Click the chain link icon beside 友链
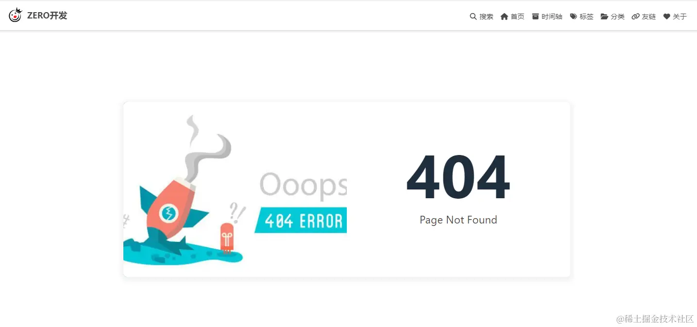The width and height of the screenshot is (697, 327). click(635, 17)
